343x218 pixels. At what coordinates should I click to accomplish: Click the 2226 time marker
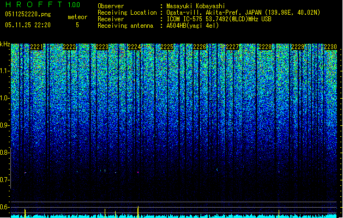tap(200, 47)
